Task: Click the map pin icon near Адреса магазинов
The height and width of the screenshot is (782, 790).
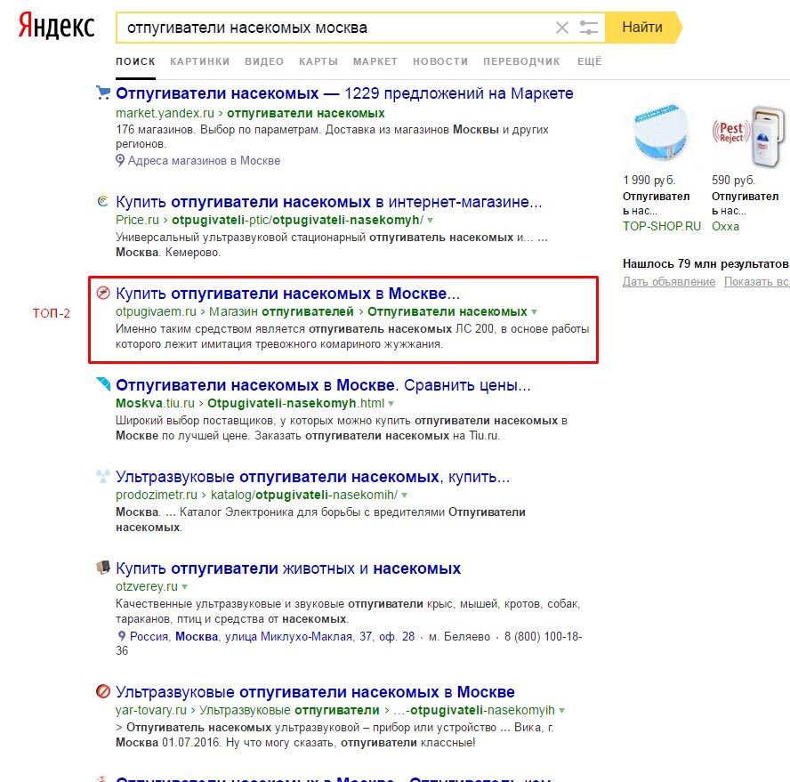Action: pyautogui.click(x=120, y=160)
